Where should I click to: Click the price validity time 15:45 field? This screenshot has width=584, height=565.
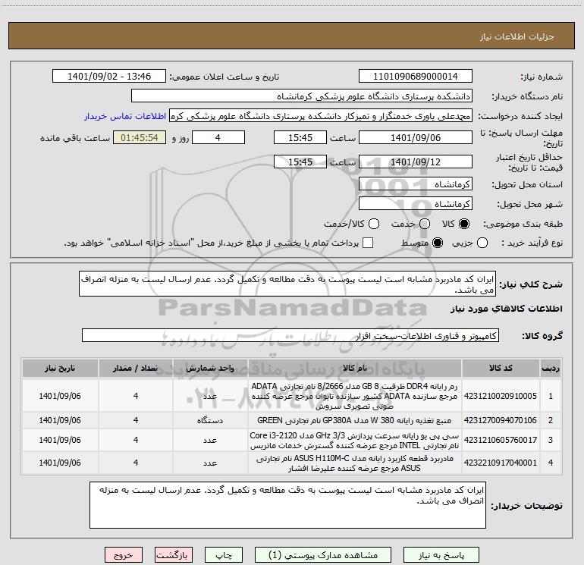tap(300, 162)
